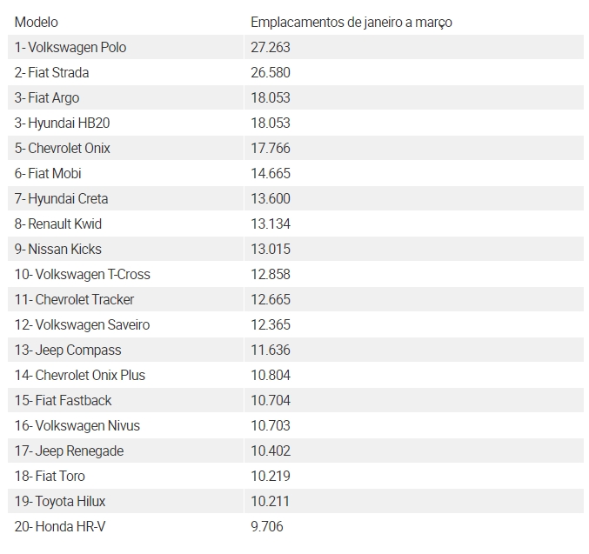The width and height of the screenshot is (589, 554).
Task: Select the Hyundai Creta entry
Action: tap(62, 198)
